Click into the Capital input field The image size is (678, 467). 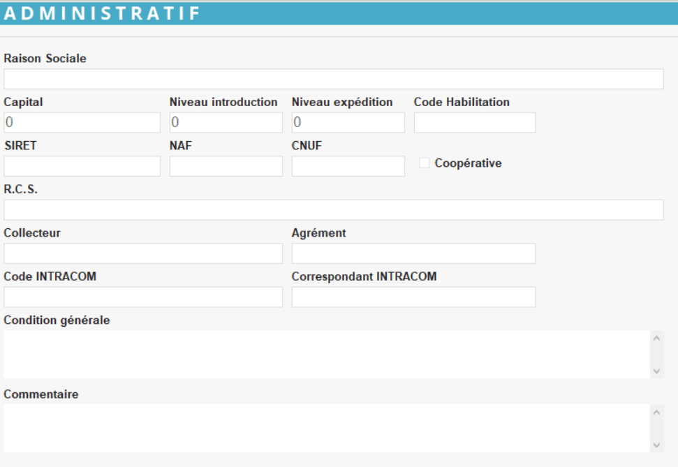[82, 123]
